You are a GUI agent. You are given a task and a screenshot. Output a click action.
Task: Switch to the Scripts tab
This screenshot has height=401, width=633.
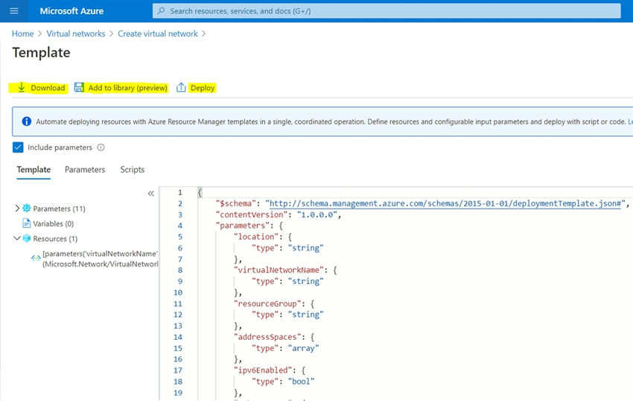pos(133,170)
